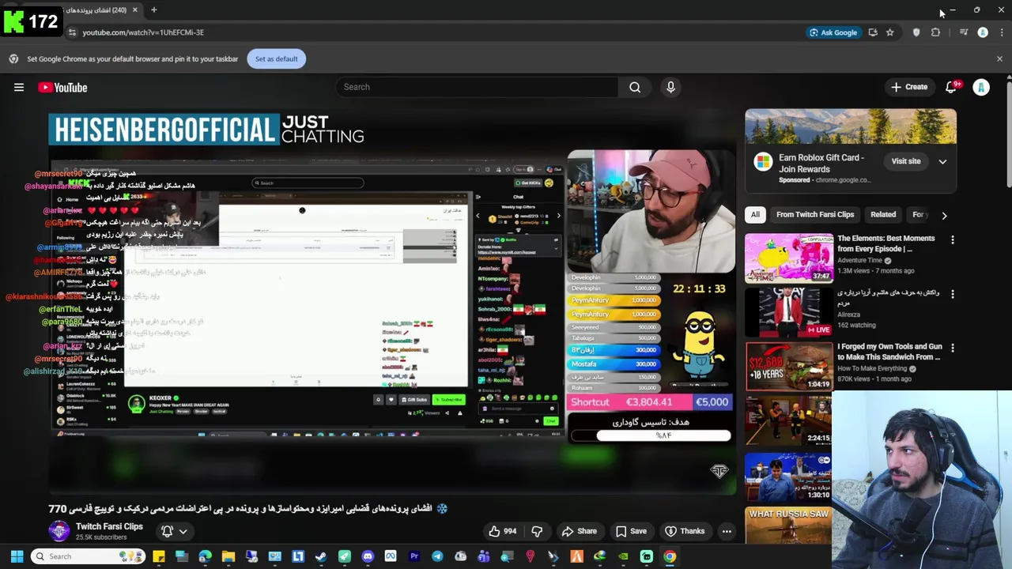Viewport: 1012px width, 569px height.
Task: Close the current YouTube tab
Action: [x=134, y=10]
